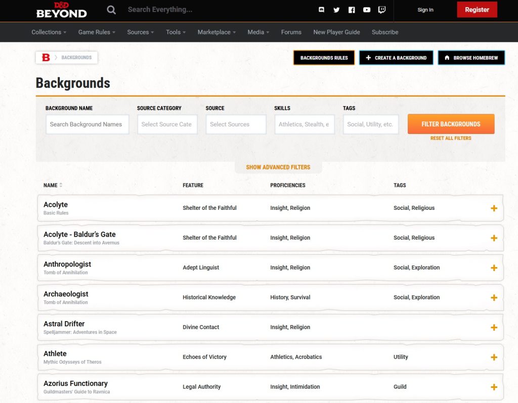Open the Azorius Functionary background
The width and height of the screenshot is (518, 403).
click(x=76, y=383)
